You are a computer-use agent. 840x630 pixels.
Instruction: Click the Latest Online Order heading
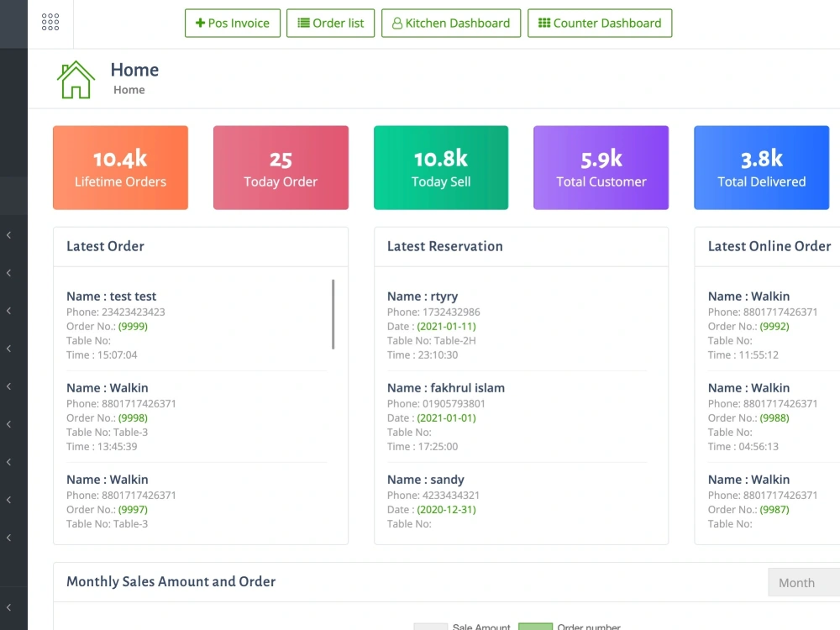click(769, 246)
